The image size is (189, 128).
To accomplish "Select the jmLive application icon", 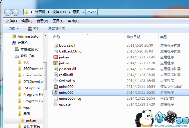I will (56, 63).
